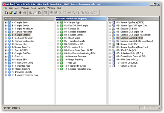Select H - Sample Olap subject area
This screenshot has width=164, height=113.
point(20,44)
